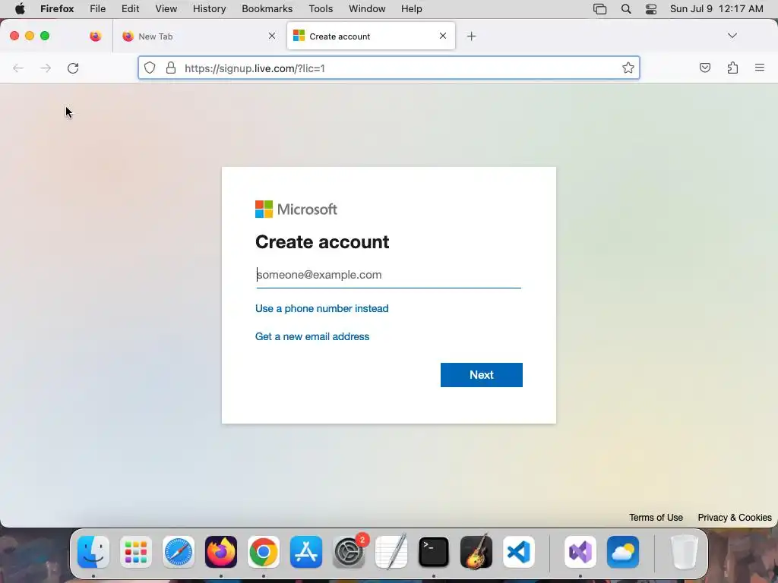The image size is (778, 583).
Task: Click Get a new email address link
Action: click(312, 336)
